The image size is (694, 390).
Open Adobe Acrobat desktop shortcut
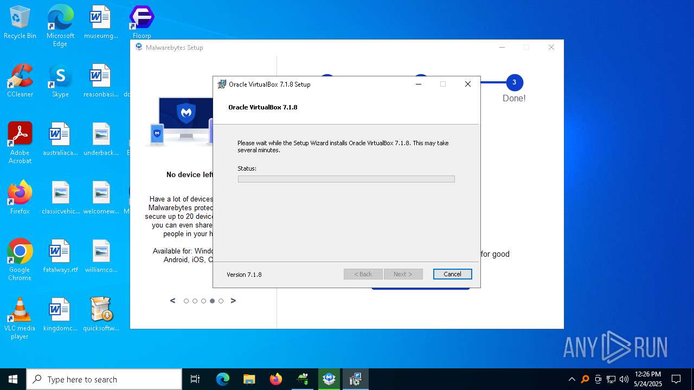click(x=20, y=142)
